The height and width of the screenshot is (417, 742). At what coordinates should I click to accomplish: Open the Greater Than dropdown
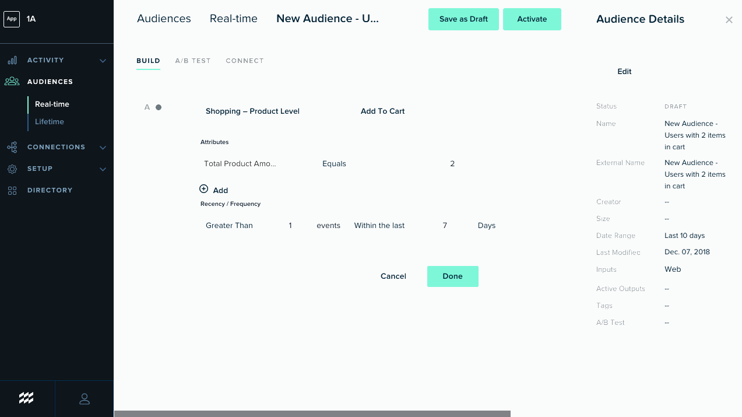tap(229, 225)
